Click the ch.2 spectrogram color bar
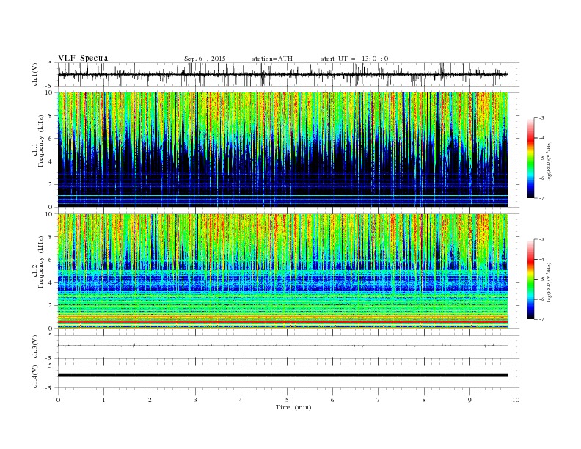The height and width of the screenshot is (449, 581). pos(530,280)
